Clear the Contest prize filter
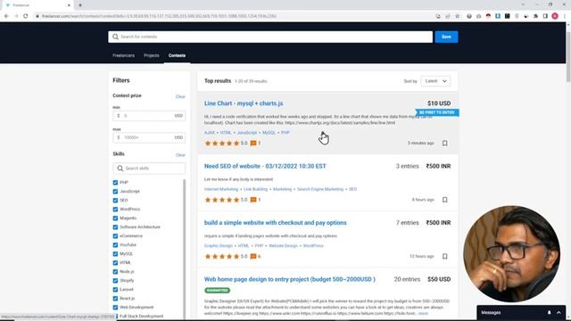571x321 pixels. coord(180,96)
